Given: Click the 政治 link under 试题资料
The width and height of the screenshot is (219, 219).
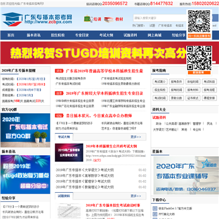Looking at the screenshot, I should 159,123.
